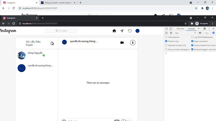Switch to Debug console tab in back window
The image size is (216, 121).
pos(58,3)
